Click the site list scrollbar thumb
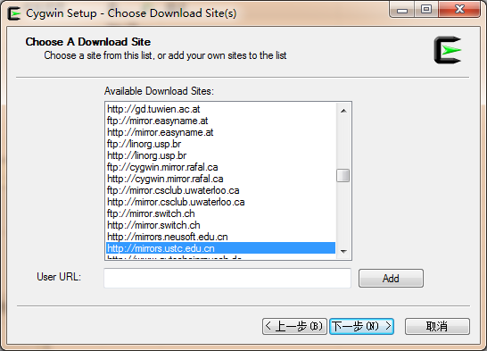 343,176
